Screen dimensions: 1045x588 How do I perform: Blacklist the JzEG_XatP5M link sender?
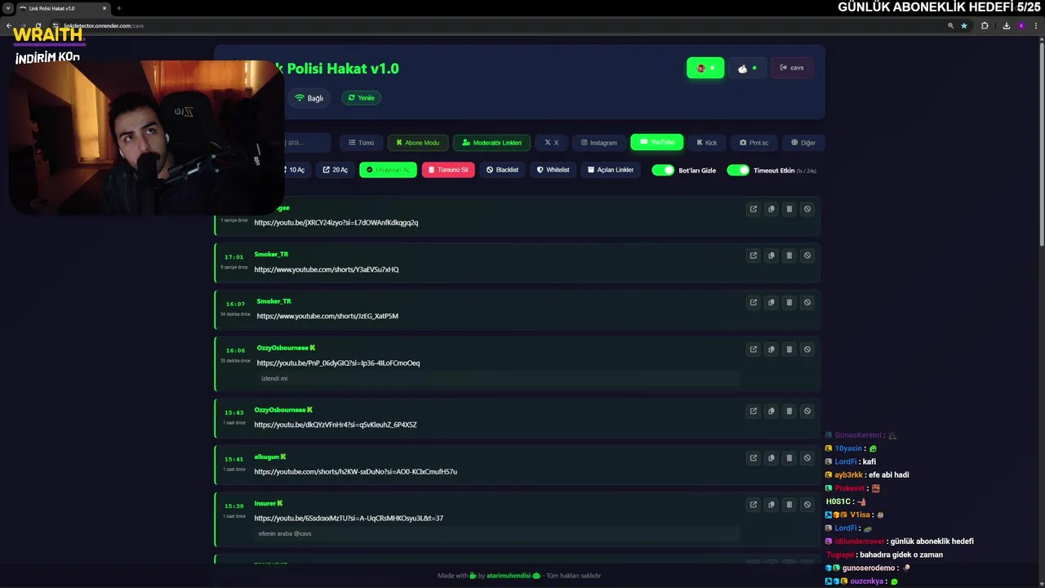807,302
